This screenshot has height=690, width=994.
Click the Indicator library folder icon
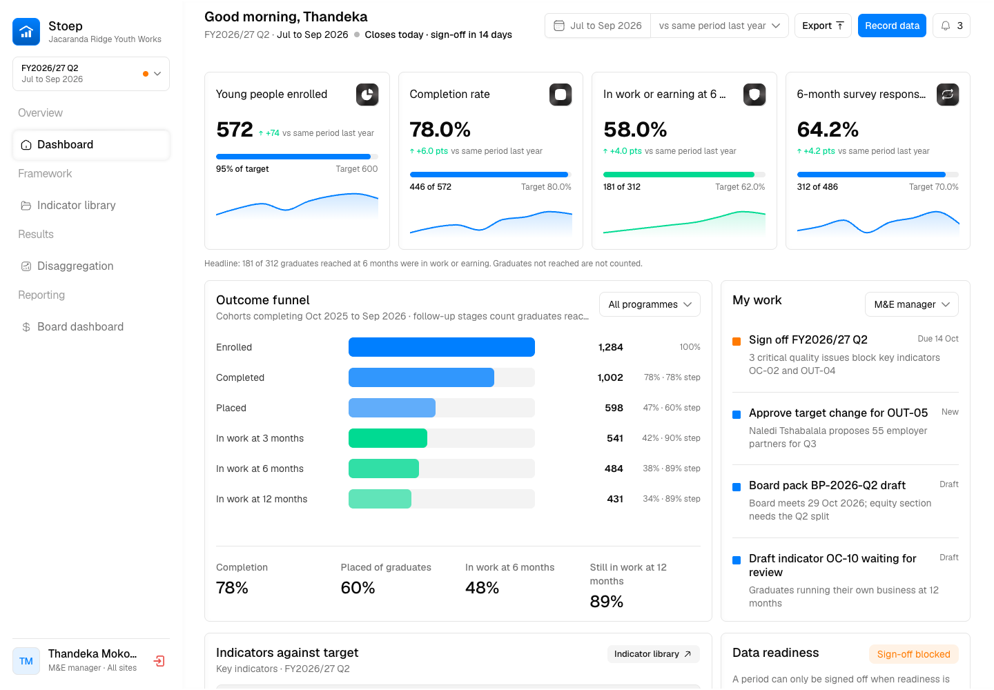[x=26, y=206]
